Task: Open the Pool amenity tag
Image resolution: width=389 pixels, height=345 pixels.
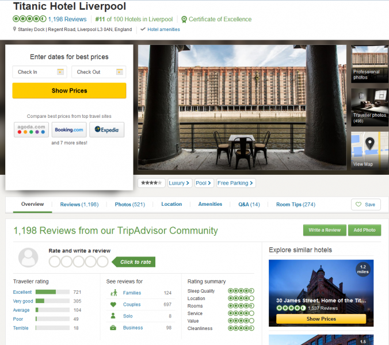Action: pos(204,183)
